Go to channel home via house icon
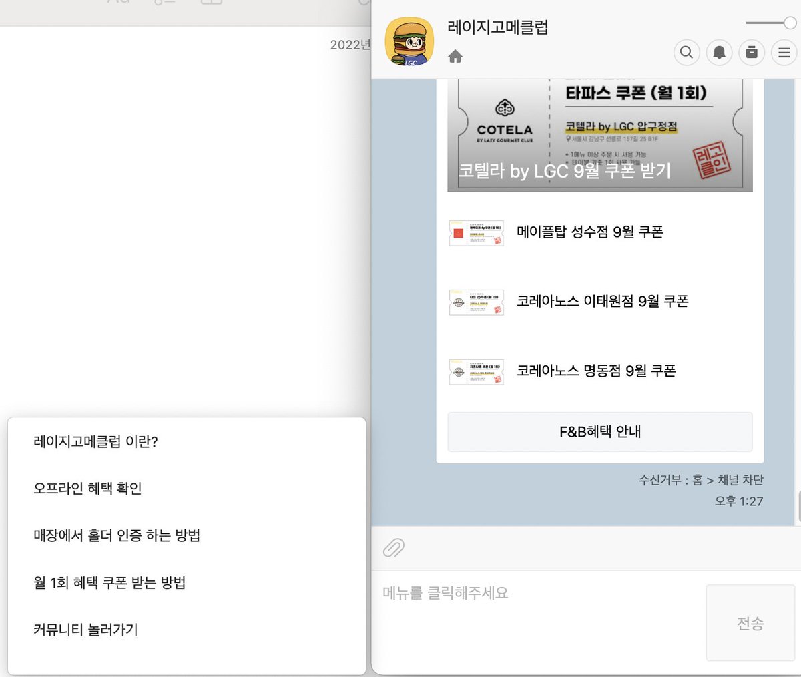801x677 pixels. pyautogui.click(x=455, y=57)
